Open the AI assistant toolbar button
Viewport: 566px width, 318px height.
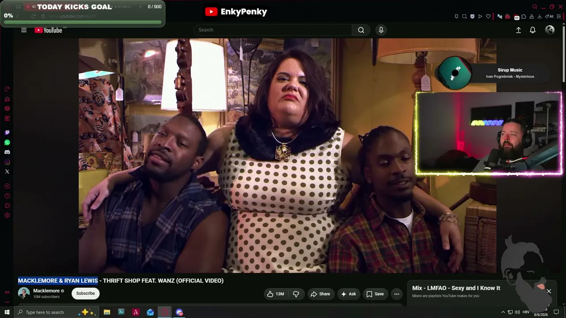(x=550, y=16)
